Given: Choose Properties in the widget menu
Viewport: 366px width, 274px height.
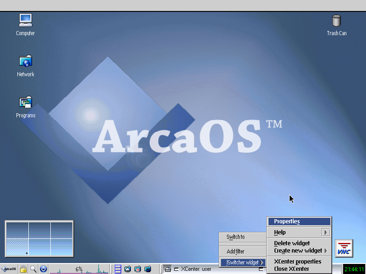Looking at the screenshot, I should coord(299,221).
